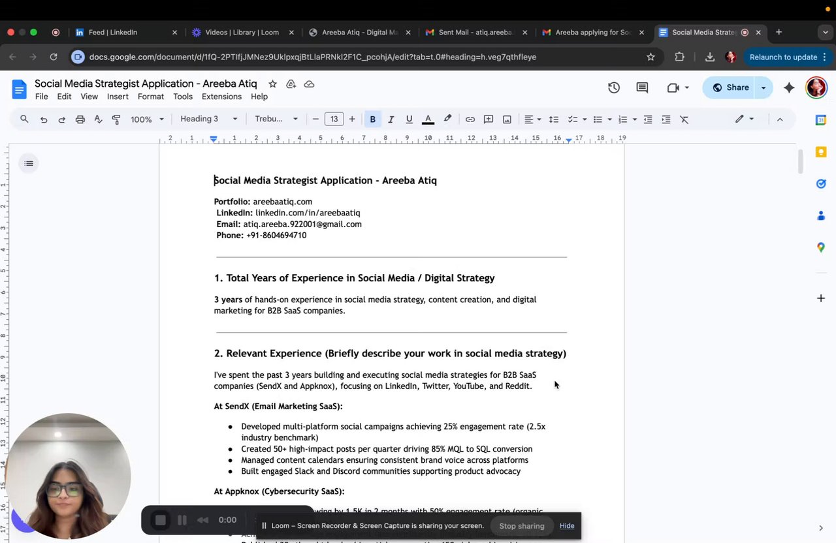This screenshot has width=836, height=543.
Task: Click the Stop sharing button
Action: click(x=522, y=526)
